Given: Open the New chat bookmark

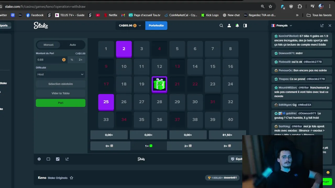Looking at the screenshot, I should tap(231, 15).
